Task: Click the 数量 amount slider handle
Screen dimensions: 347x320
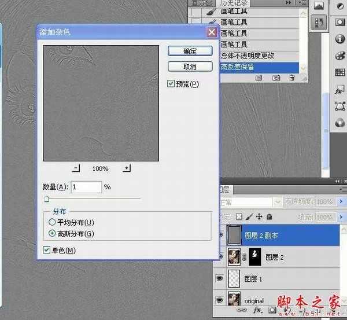Action: coord(46,198)
